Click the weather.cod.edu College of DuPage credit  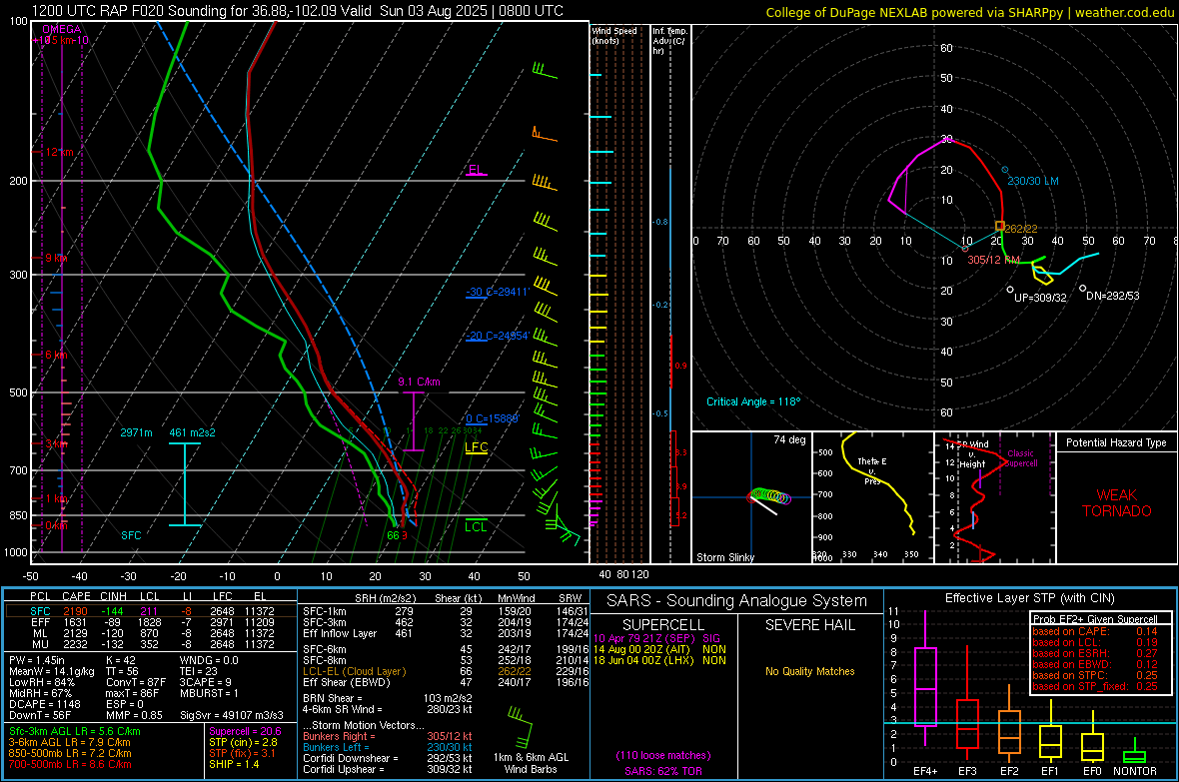tap(970, 12)
